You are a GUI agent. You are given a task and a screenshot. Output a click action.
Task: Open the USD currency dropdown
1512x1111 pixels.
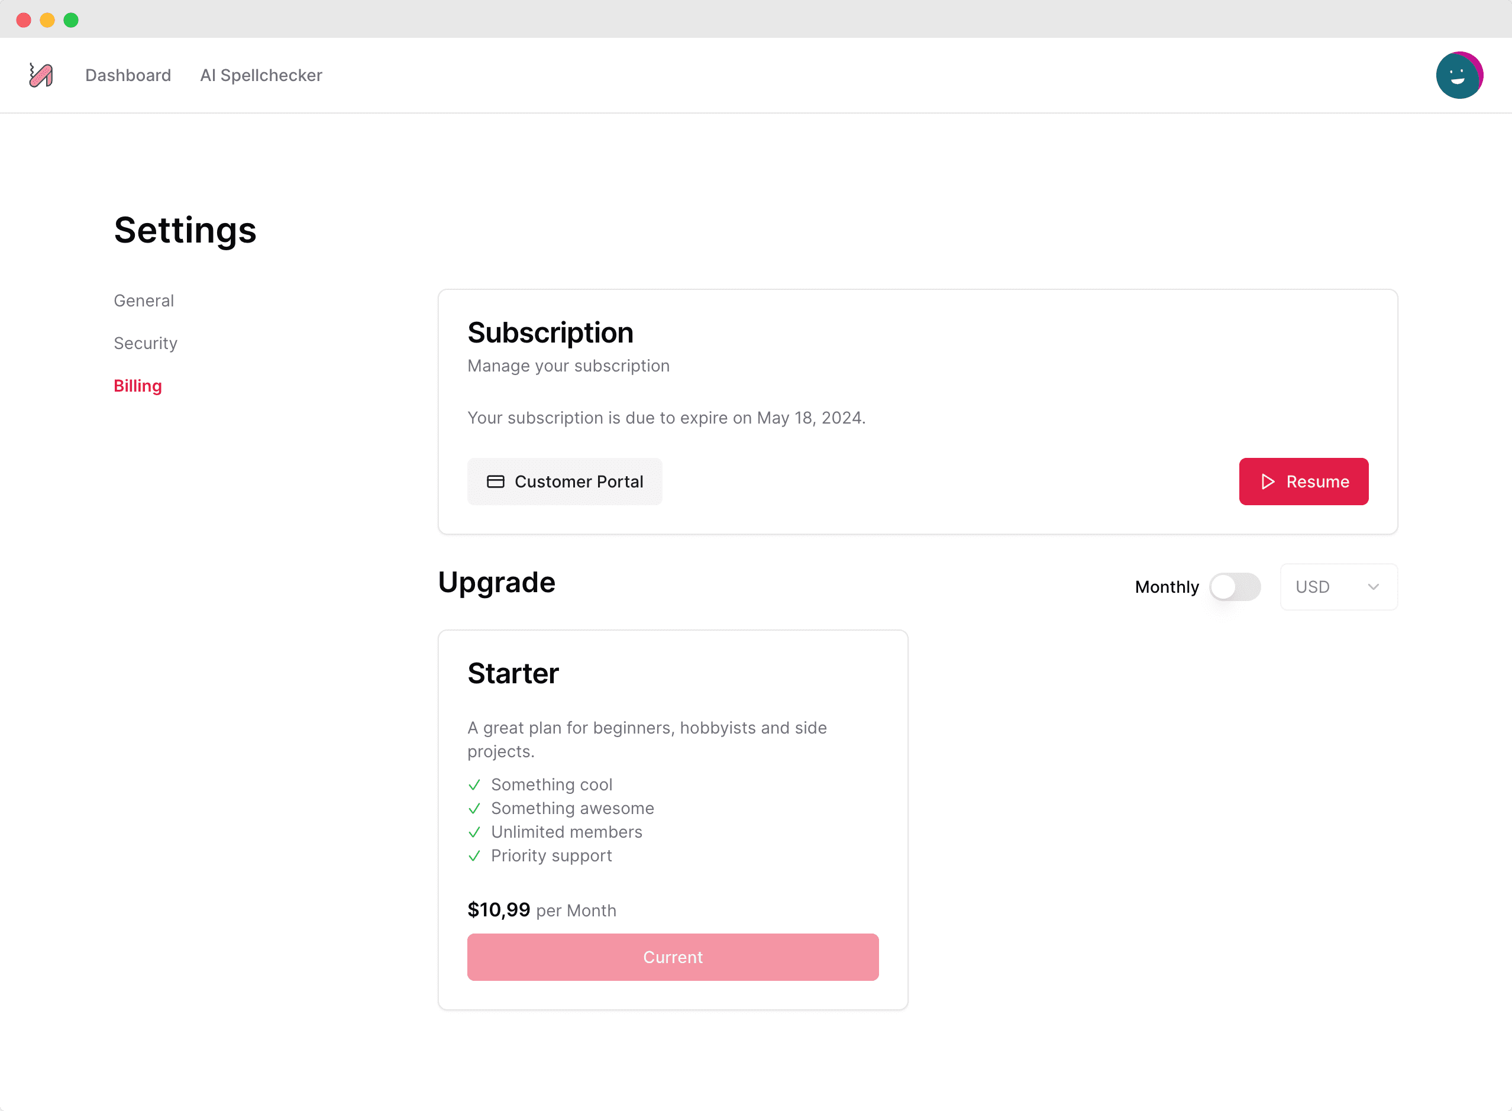[x=1339, y=587]
